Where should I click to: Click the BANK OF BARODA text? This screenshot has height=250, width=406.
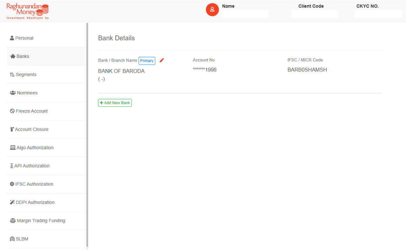point(121,71)
